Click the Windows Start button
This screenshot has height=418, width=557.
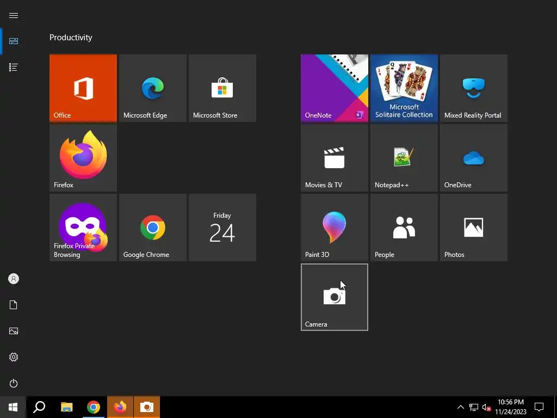tap(13, 407)
